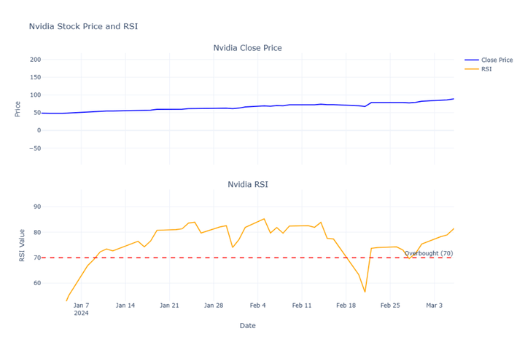The height and width of the screenshot is (339, 525).
Task: Click the Overbought (70) annotation label
Action: 429,253
